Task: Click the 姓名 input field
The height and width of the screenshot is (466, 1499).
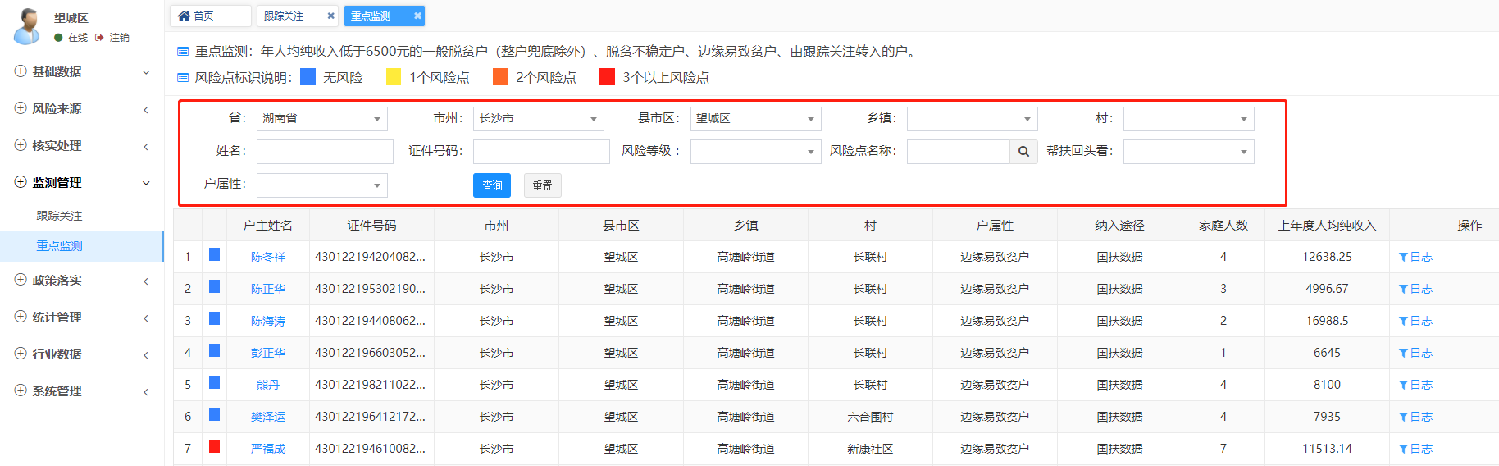Action: (x=325, y=152)
